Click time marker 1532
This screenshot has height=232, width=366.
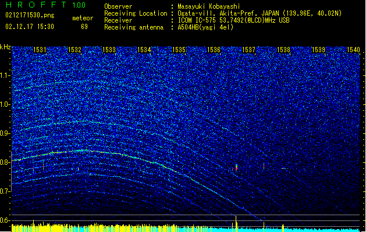point(74,50)
